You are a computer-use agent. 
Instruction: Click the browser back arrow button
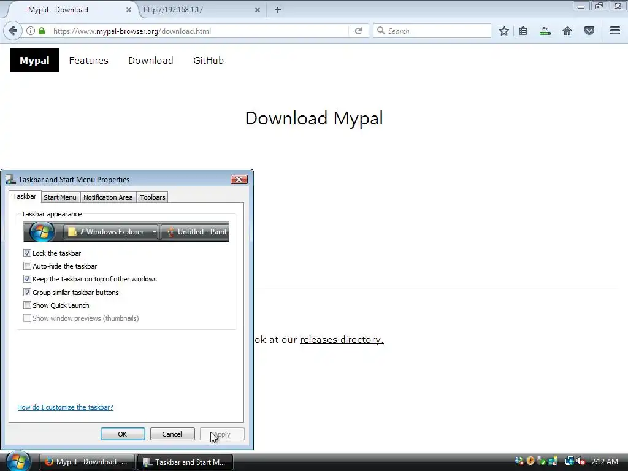[x=13, y=31]
